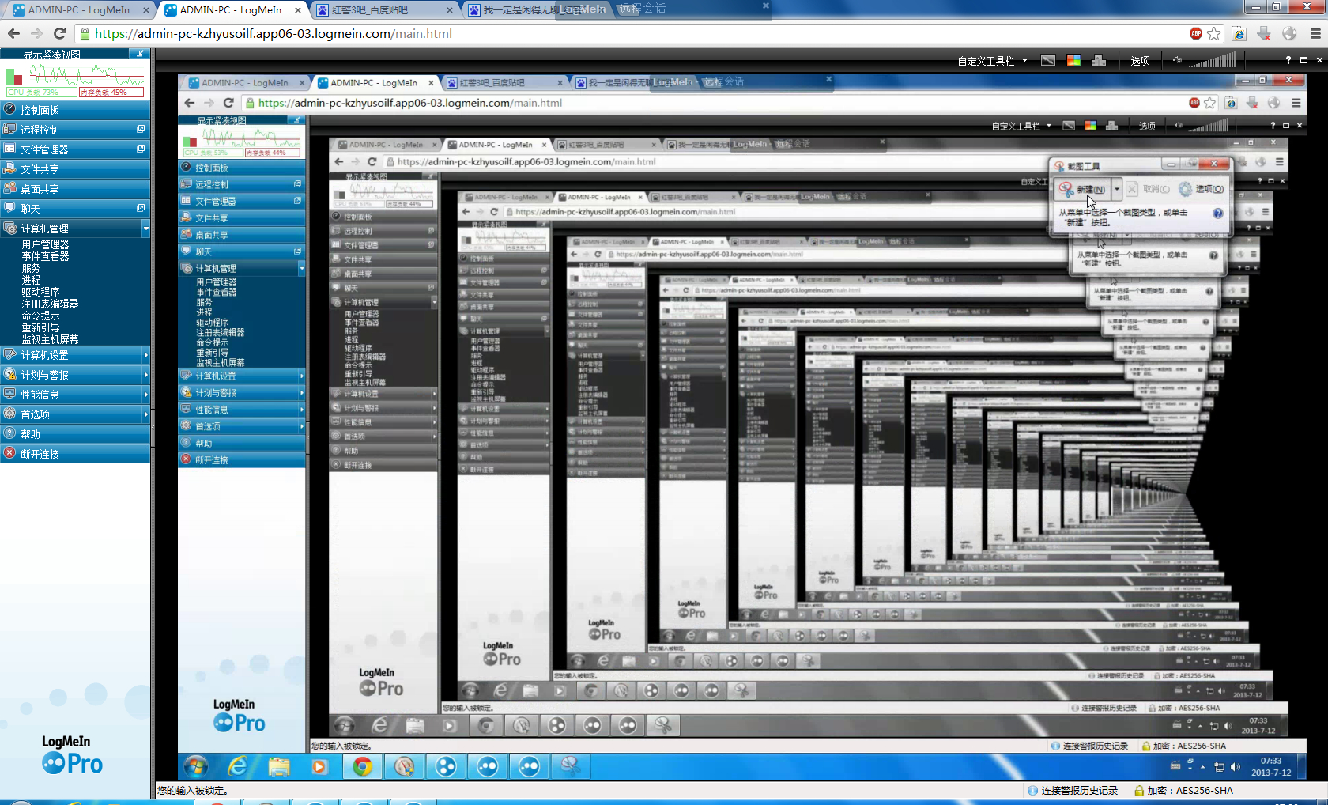Image resolution: width=1328 pixels, height=805 pixels.
Task: Click the 内存负载 45% indicator
Action: [111, 93]
